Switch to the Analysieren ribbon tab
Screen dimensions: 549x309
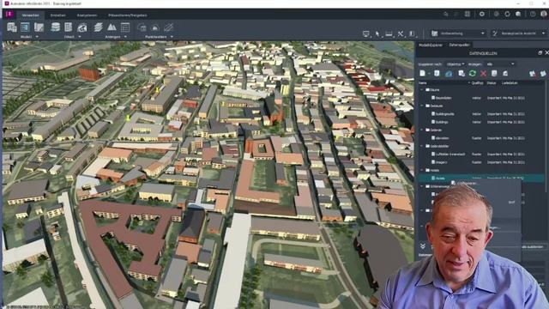(87, 15)
